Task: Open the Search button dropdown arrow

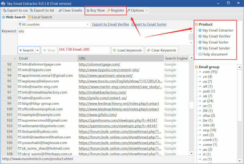Action: (x=38, y=50)
